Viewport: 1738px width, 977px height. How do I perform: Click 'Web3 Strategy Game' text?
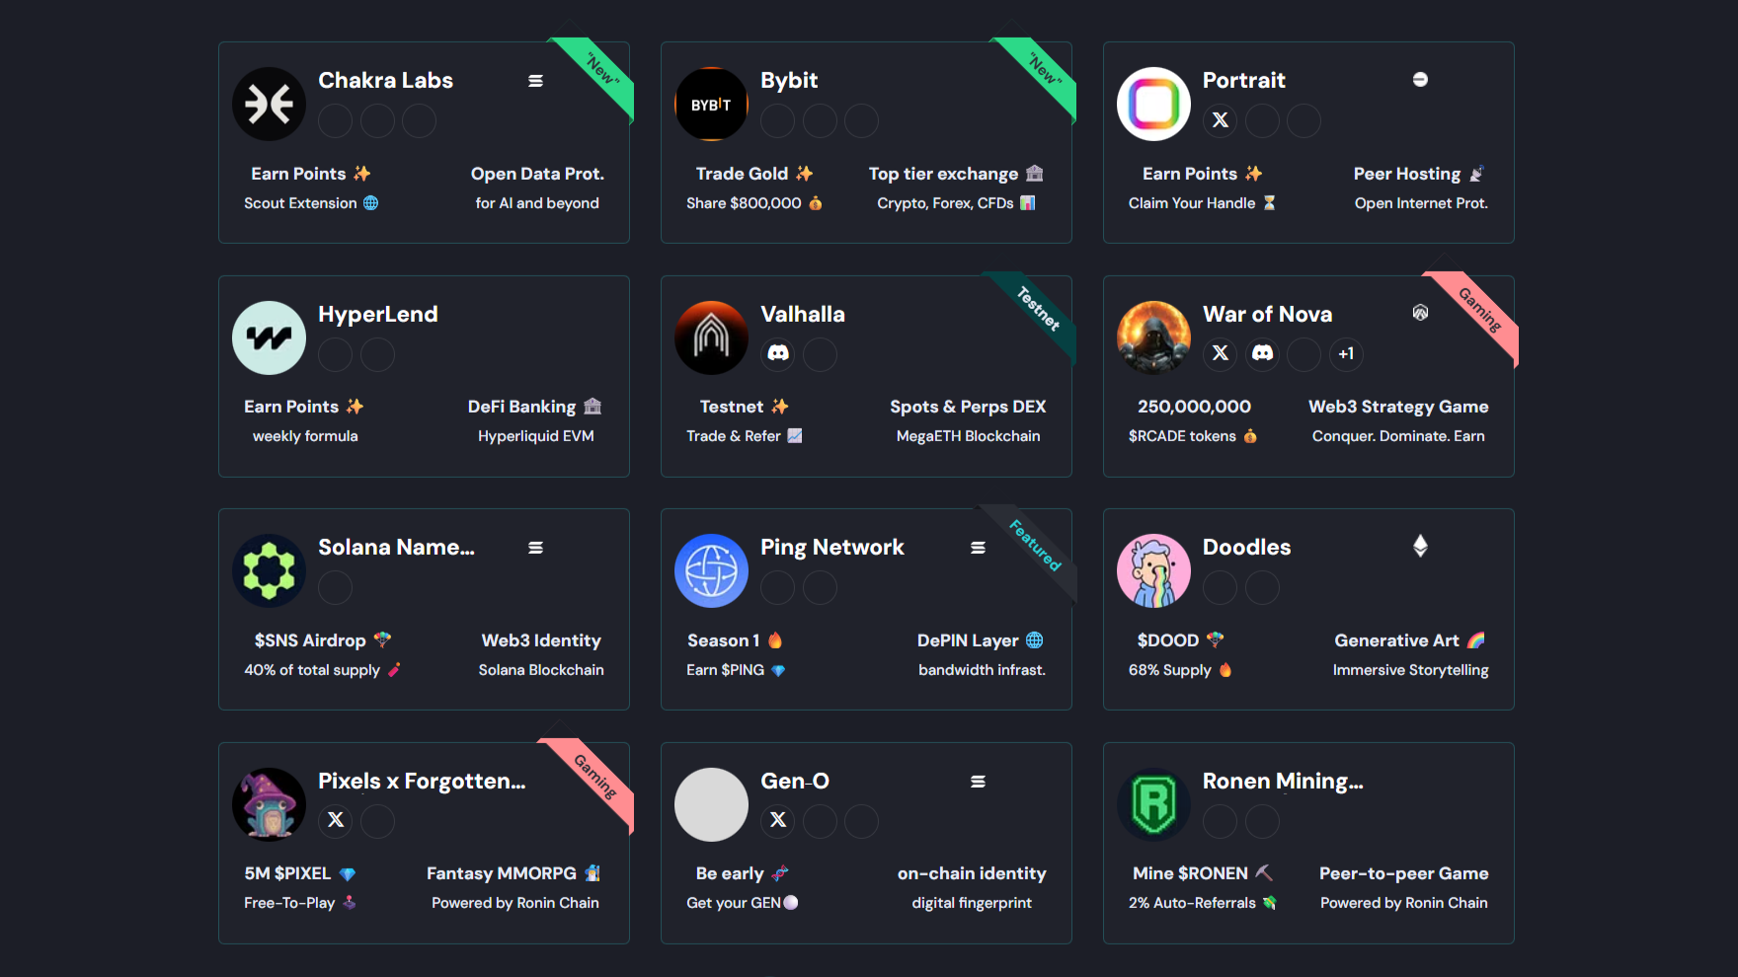(1398, 407)
